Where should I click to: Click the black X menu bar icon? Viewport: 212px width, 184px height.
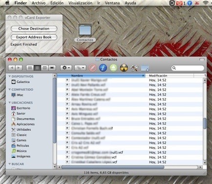(x=172, y=3)
